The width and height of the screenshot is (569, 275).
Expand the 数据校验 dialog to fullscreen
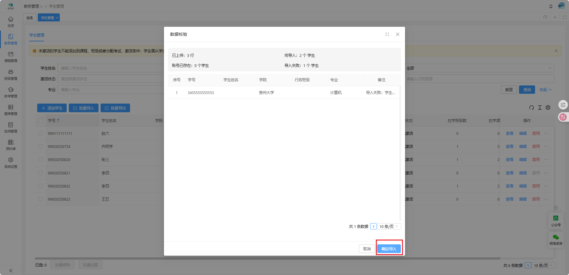pyautogui.click(x=387, y=34)
